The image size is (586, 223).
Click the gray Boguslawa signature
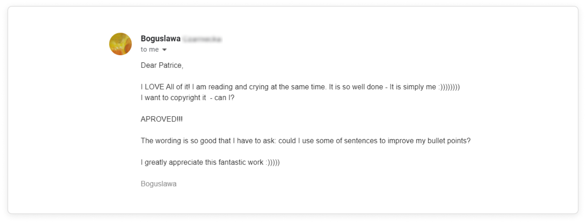coord(159,184)
